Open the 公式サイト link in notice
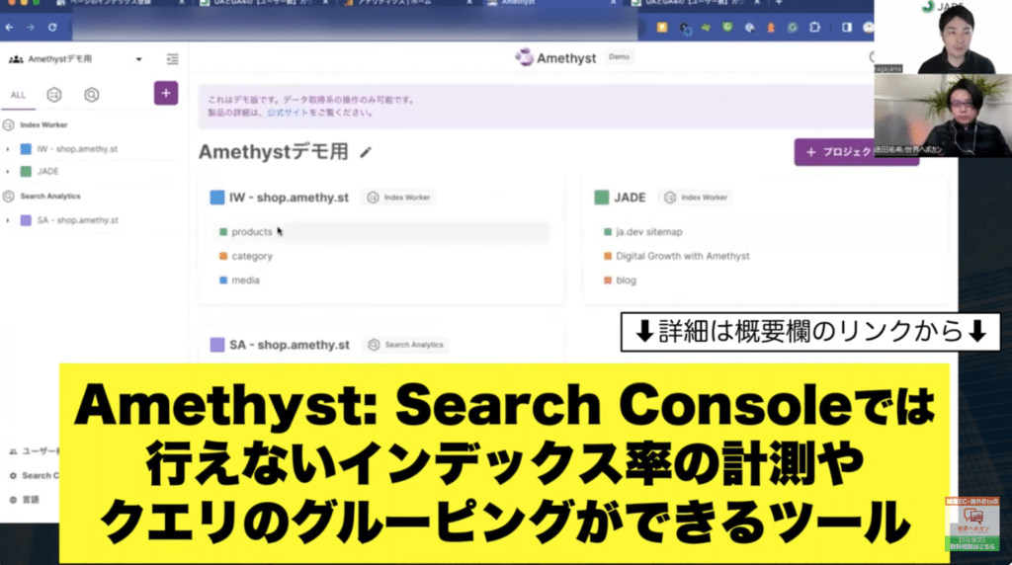This screenshot has width=1012, height=565. [288, 113]
